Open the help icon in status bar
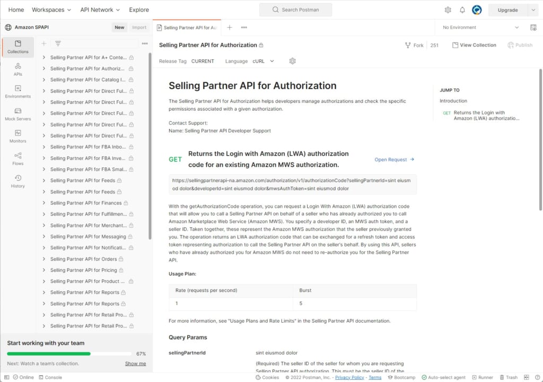This screenshot has width=543, height=382. [538, 377]
